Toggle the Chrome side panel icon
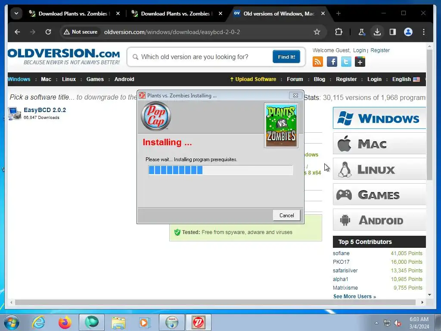 (393, 32)
